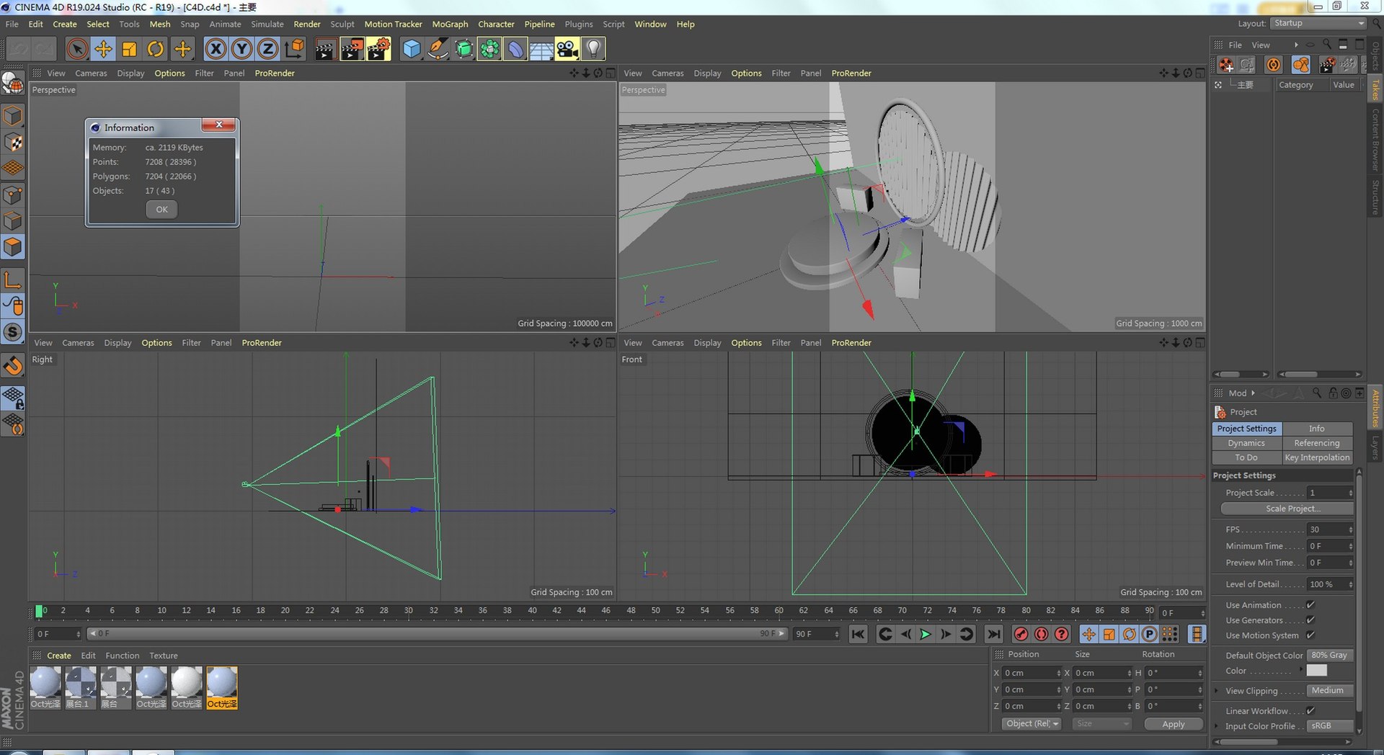Select the Move tool in the toolbar
The height and width of the screenshot is (755, 1384).
point(103,49)
